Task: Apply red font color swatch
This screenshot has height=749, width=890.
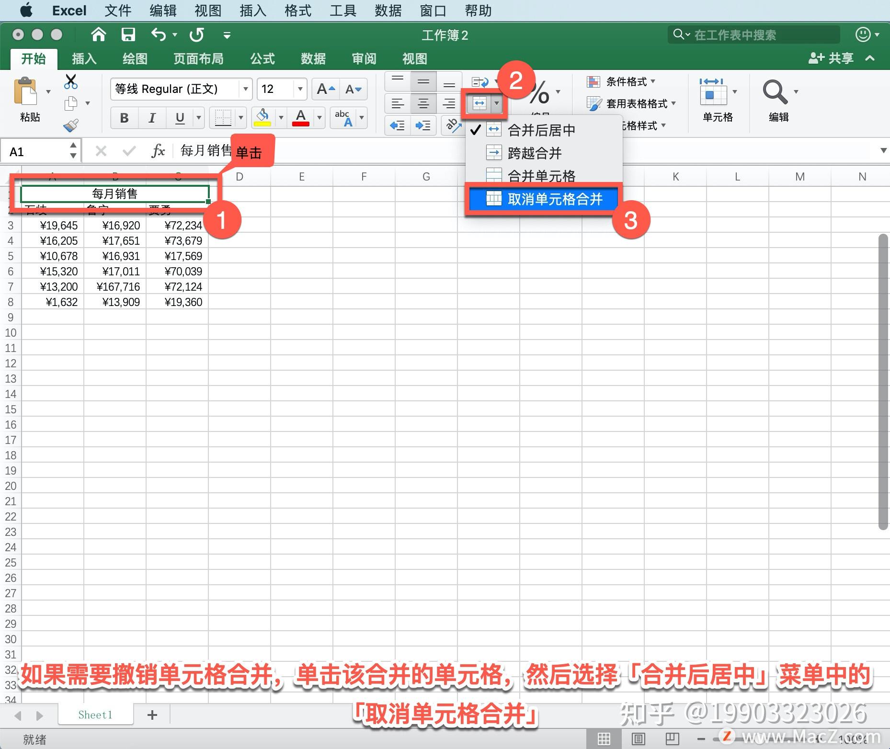Action: click(x=301, y=124)
